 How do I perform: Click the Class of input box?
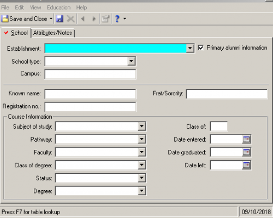click(219, 126)
